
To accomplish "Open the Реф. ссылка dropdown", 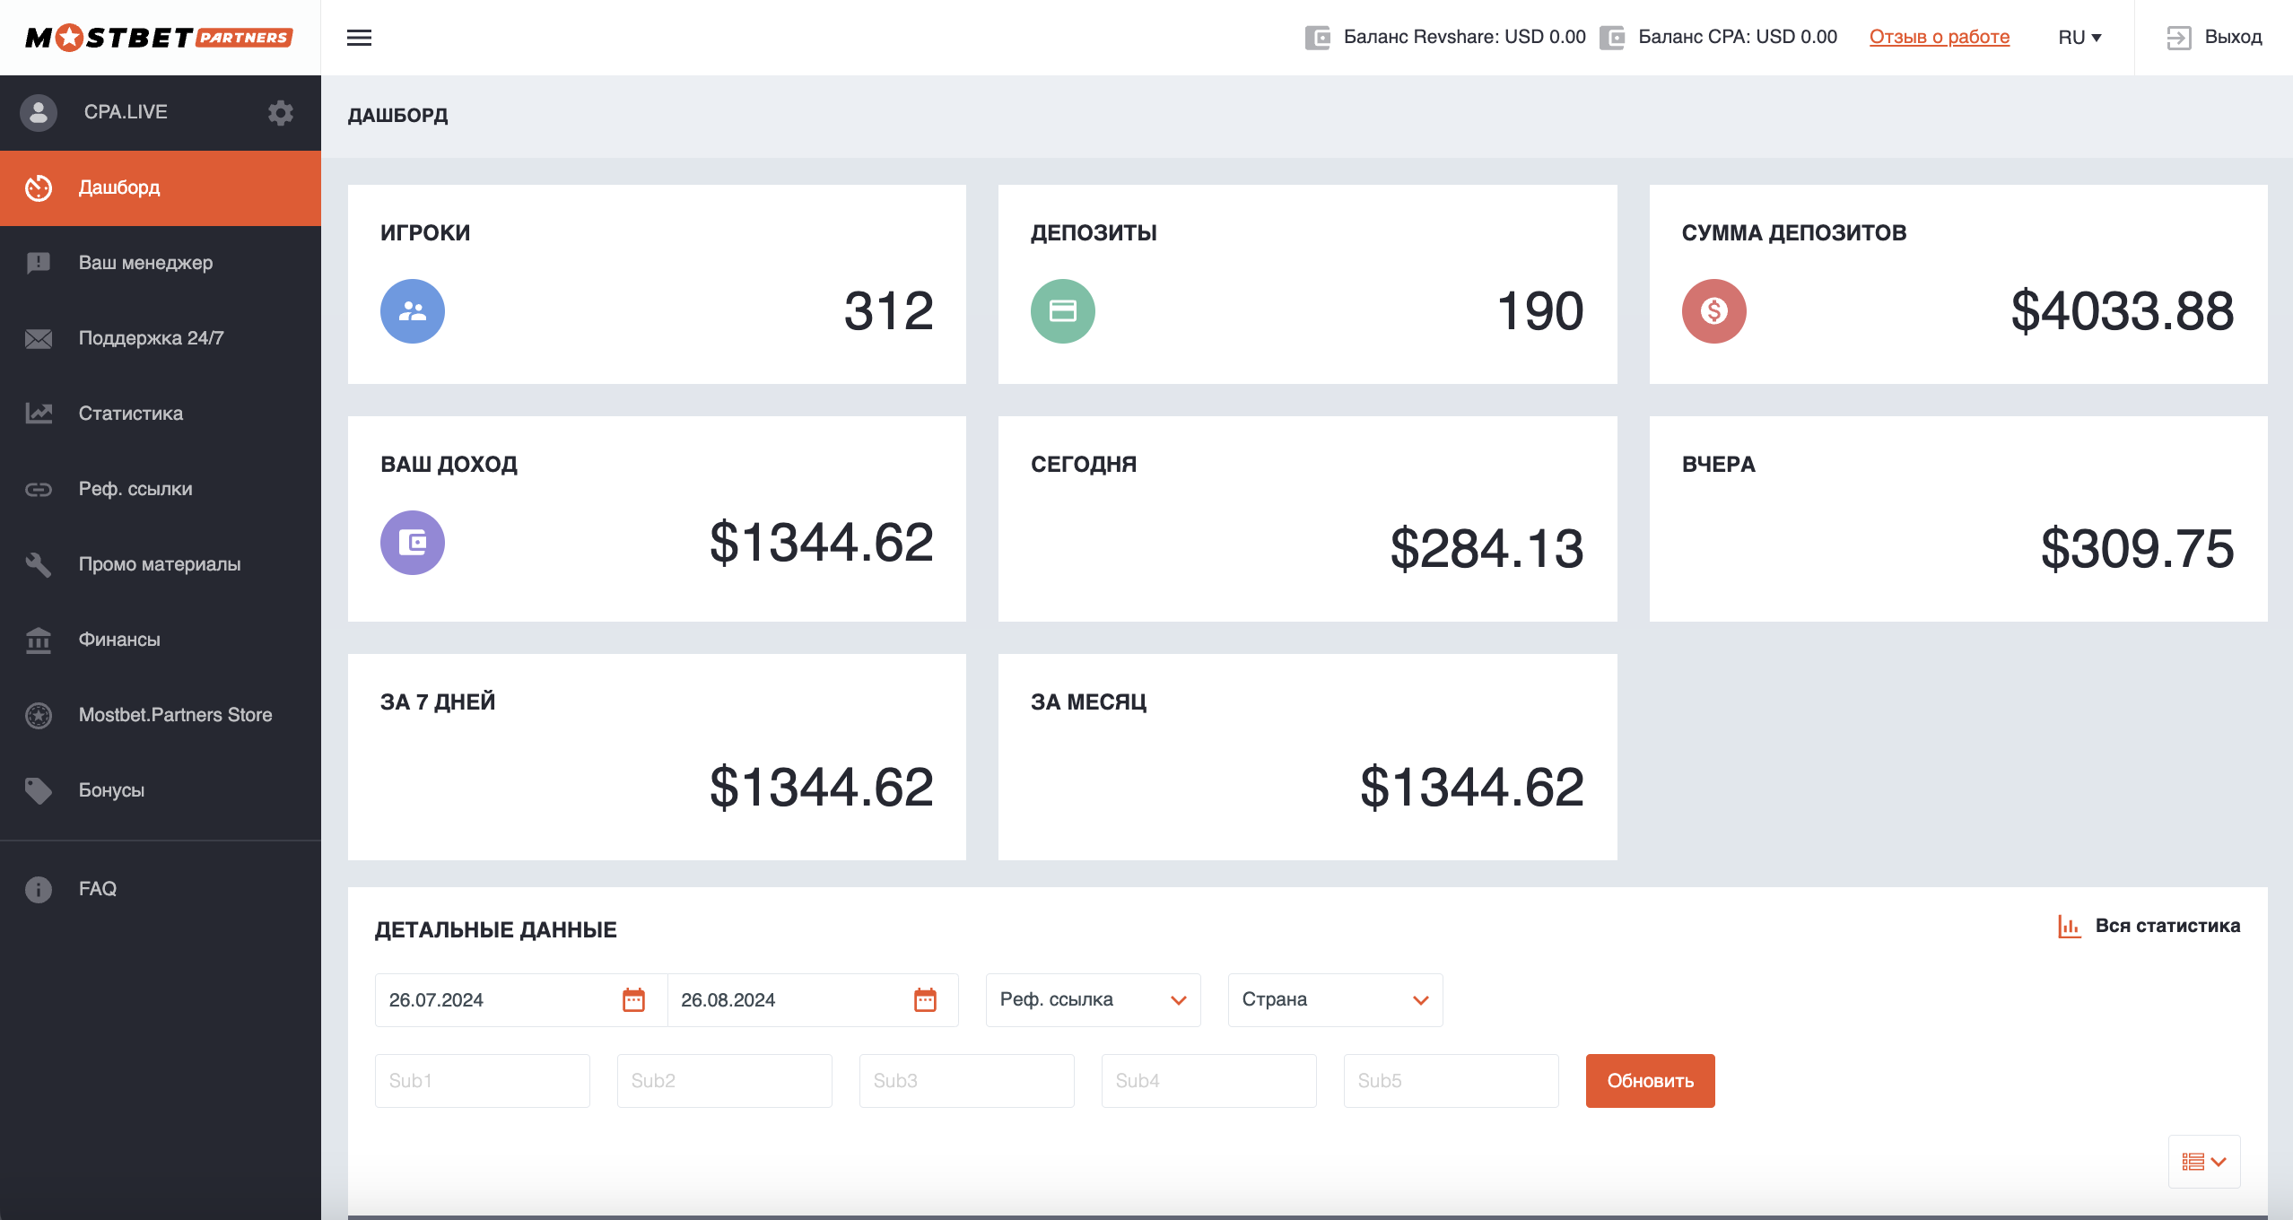I will [x=1093, y=999].
